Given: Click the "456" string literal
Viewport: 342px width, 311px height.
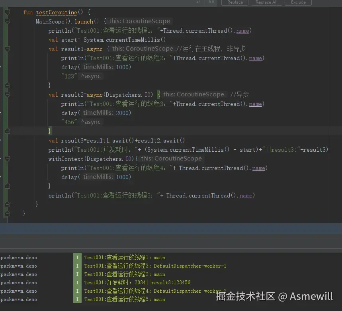Looking at the screenshot, I should click(69, 122).
